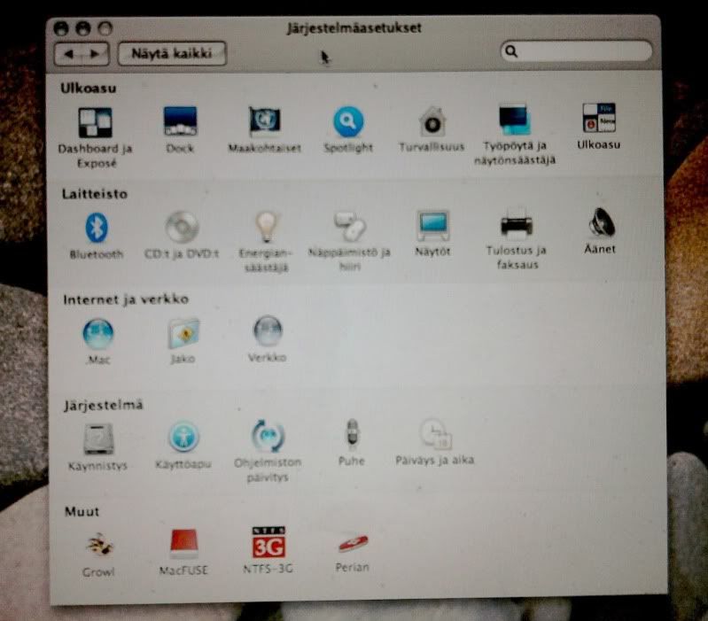Screen dimensions: 708x621
Task: Open Energiansäästäjä light bulb icon
Action: coord(266,227)
